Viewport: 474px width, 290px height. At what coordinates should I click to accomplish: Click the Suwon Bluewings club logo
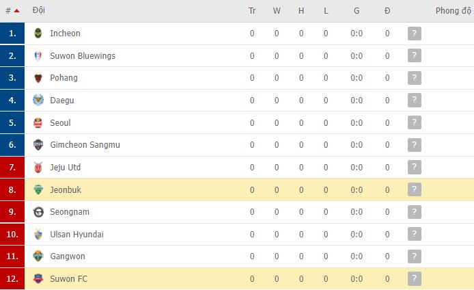click(38, 56)
